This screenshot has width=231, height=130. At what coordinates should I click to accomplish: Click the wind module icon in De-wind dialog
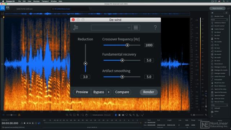point(76,27)
